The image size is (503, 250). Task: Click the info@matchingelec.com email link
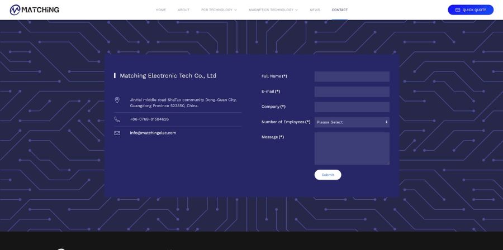coord(153,133)
